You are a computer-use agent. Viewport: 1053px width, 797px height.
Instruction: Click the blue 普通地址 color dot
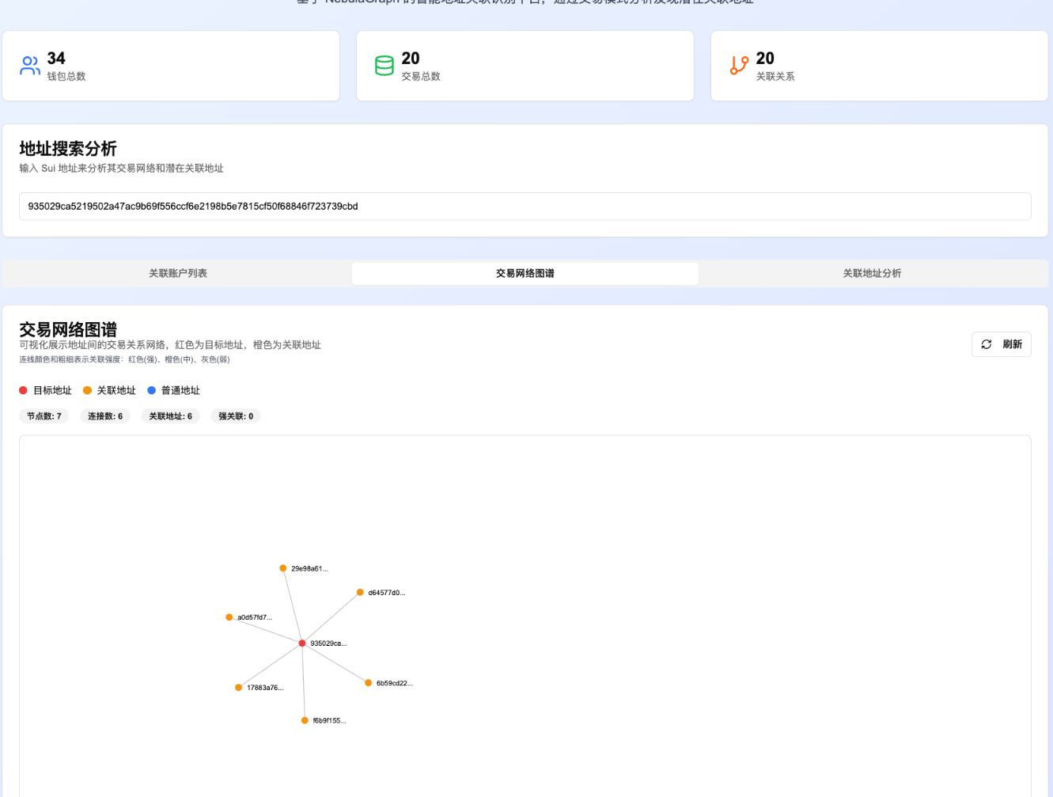coord(150,390)
